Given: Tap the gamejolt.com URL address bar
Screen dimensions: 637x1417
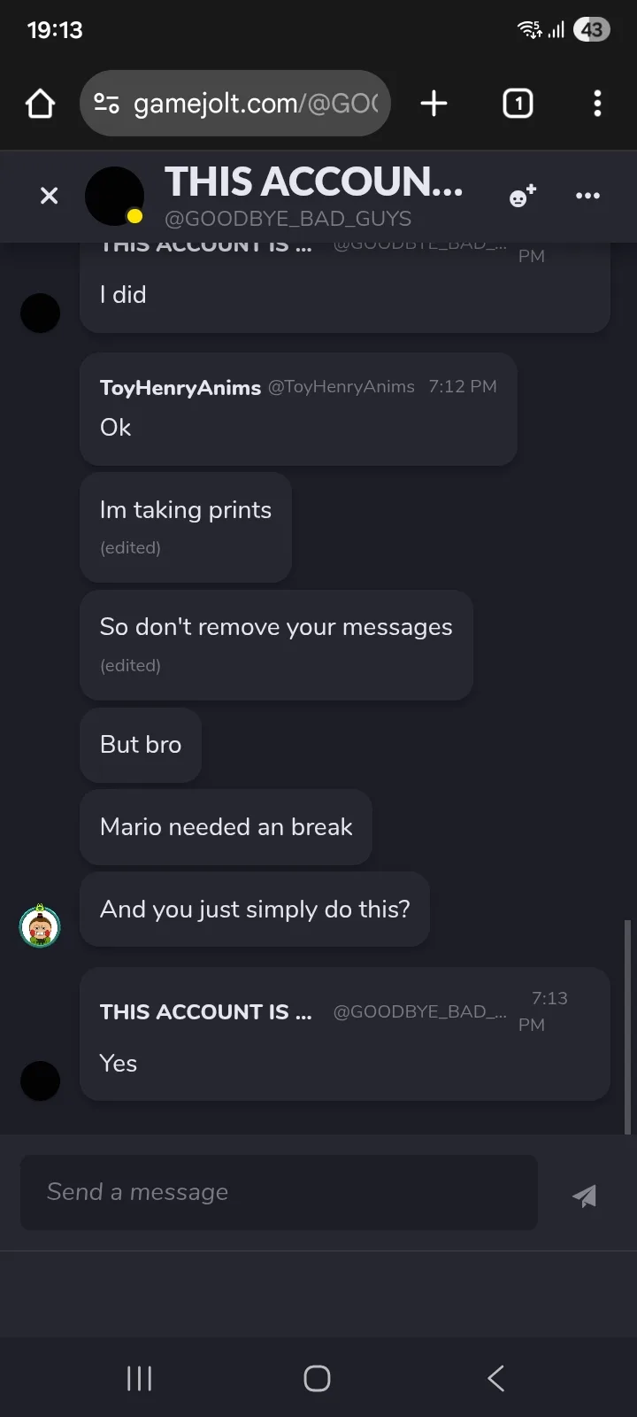Looking at the screenshot, I should click(x=255, y=104).
